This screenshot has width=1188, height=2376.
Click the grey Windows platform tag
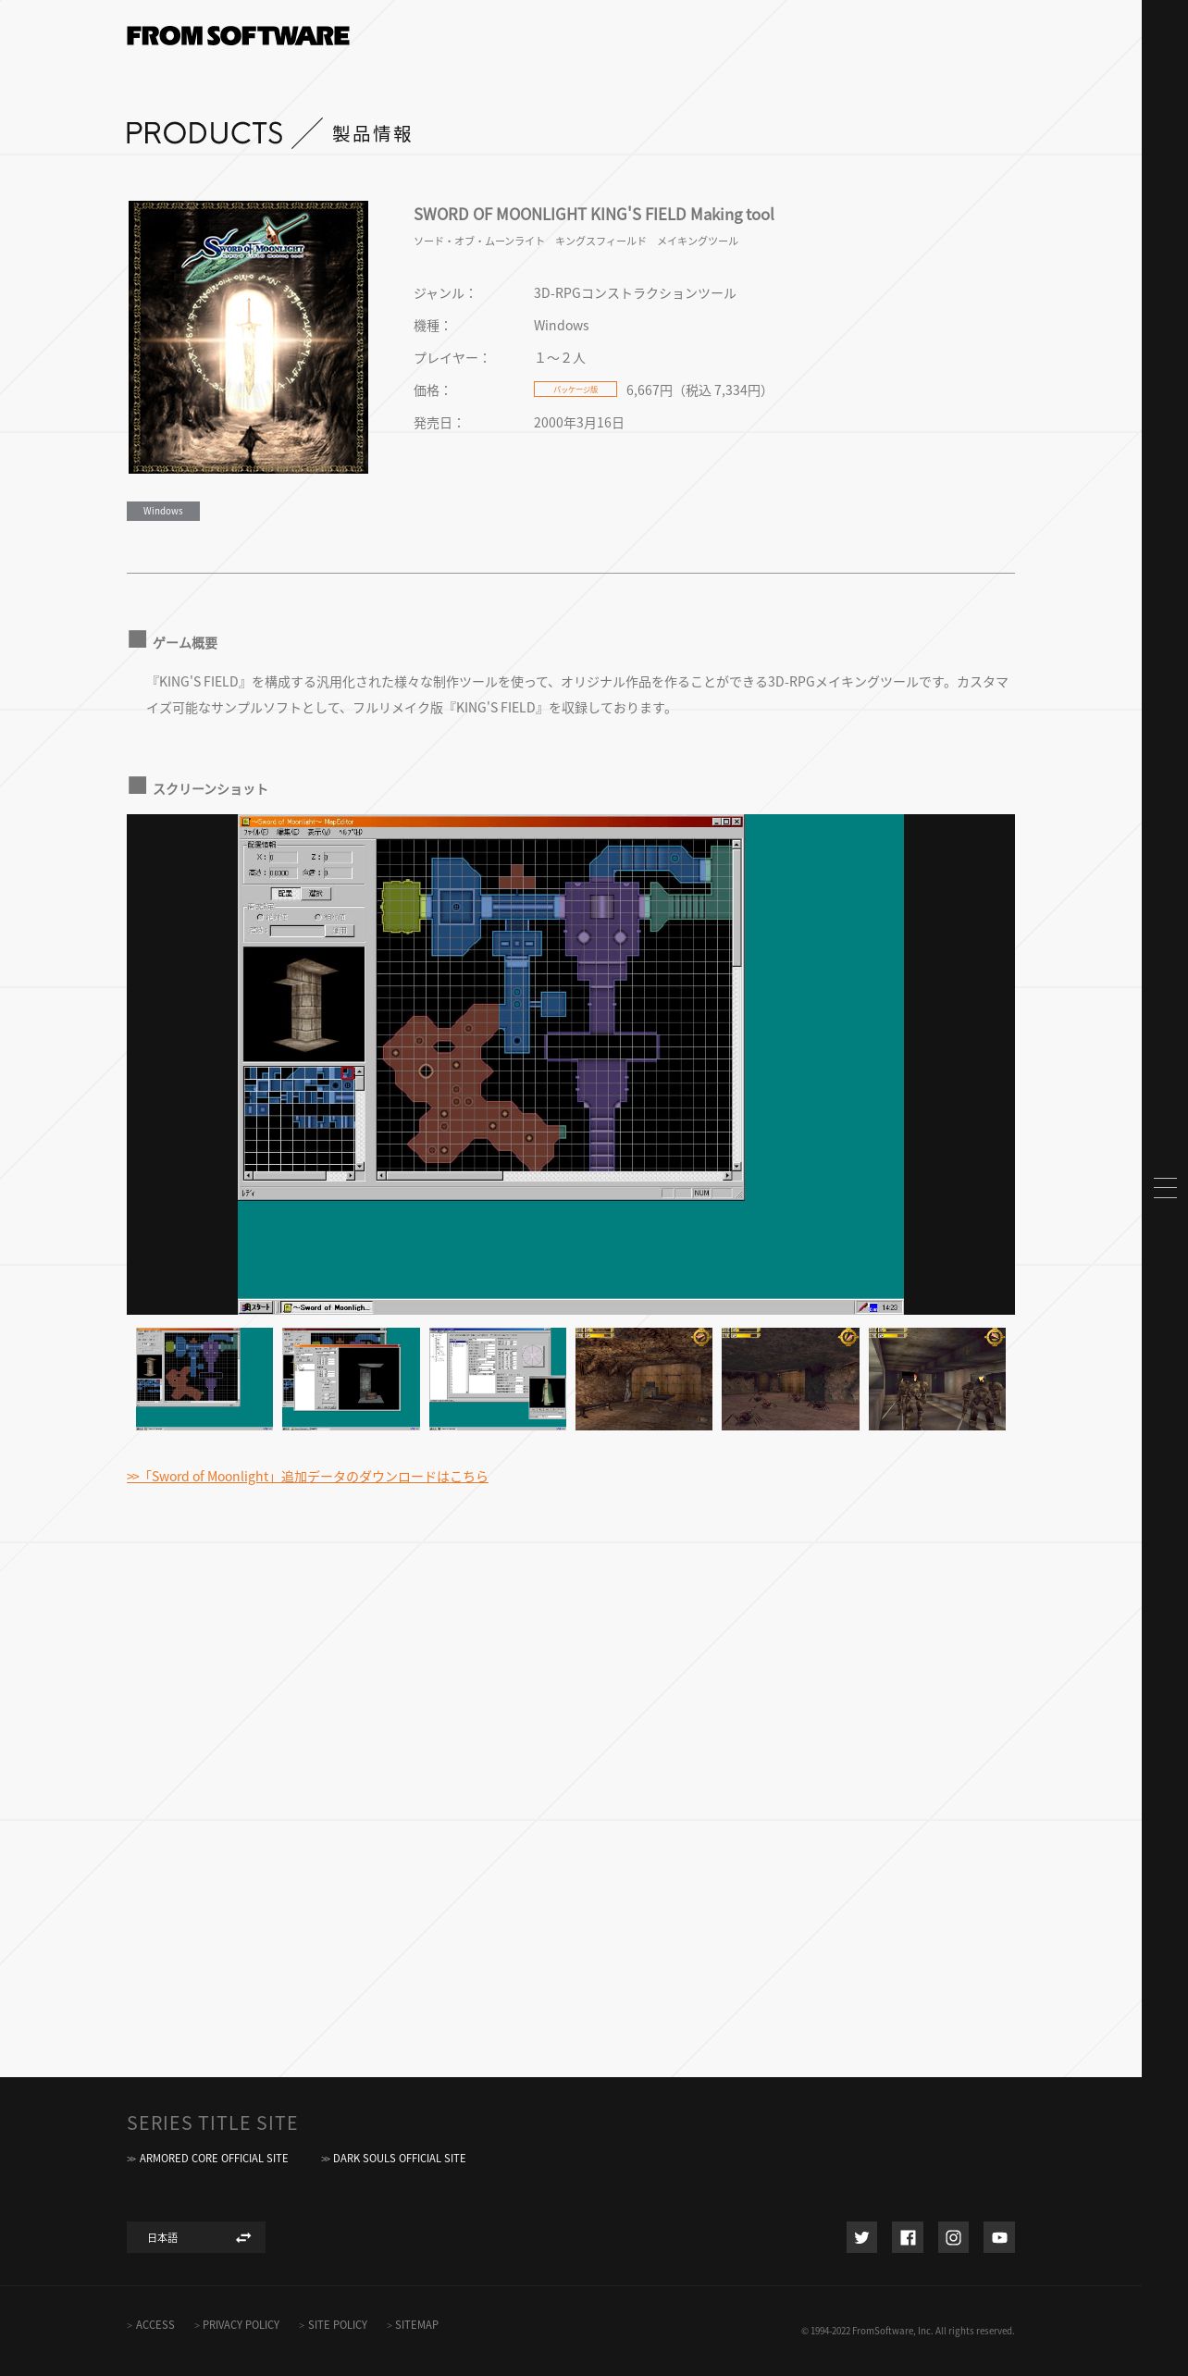(163, 511)
